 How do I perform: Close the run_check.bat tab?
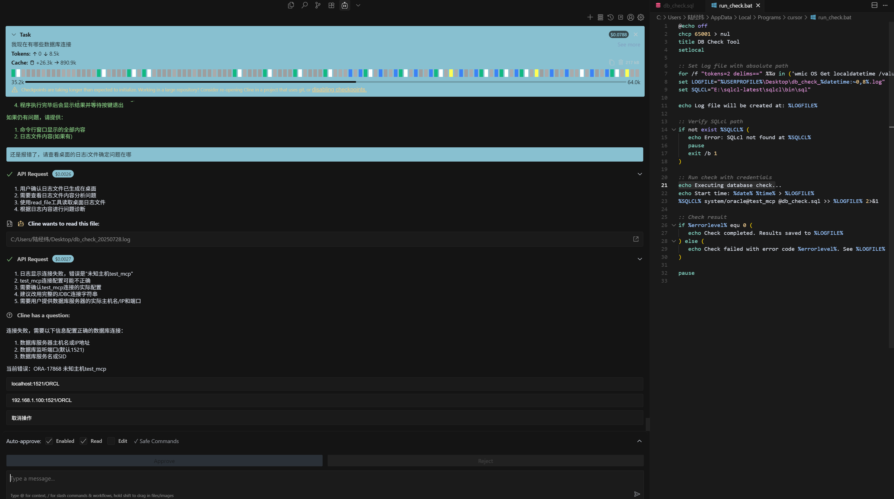click(x=758, y=6)
